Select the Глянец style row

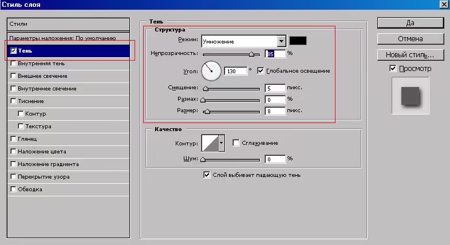[x=68, y=139]
